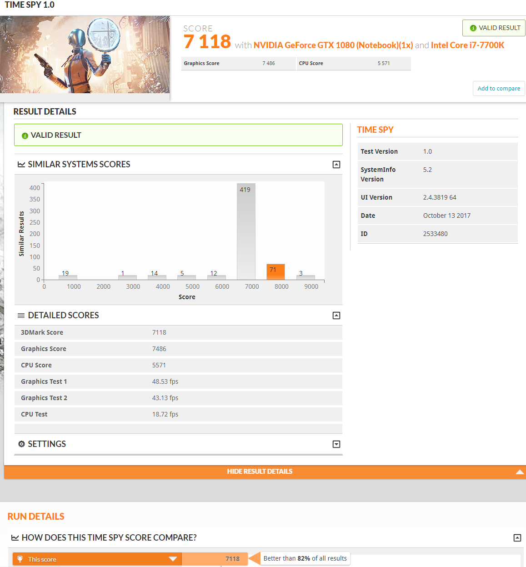Viewport: 526px width, 567px height.
Task: Click the Result Details heading
Action: tap(45, 111)
